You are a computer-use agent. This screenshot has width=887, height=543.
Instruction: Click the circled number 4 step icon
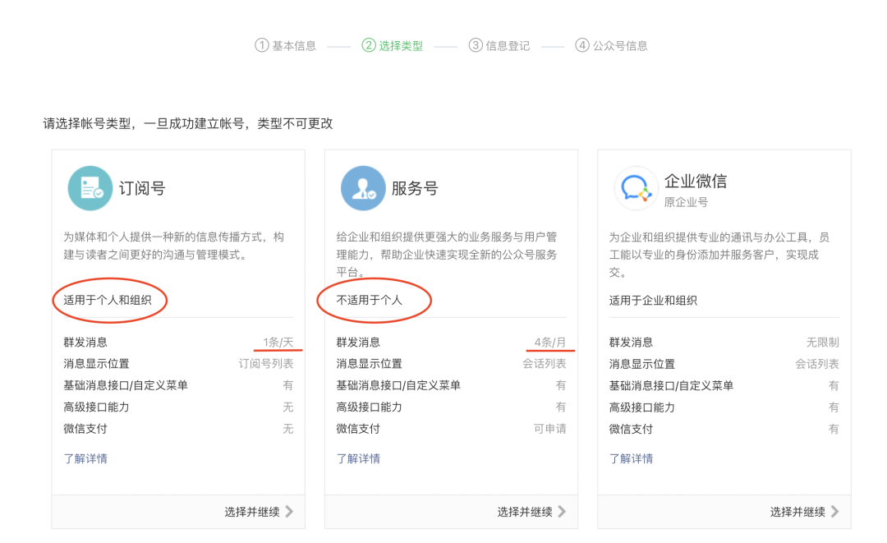click(x=582, y=45)
